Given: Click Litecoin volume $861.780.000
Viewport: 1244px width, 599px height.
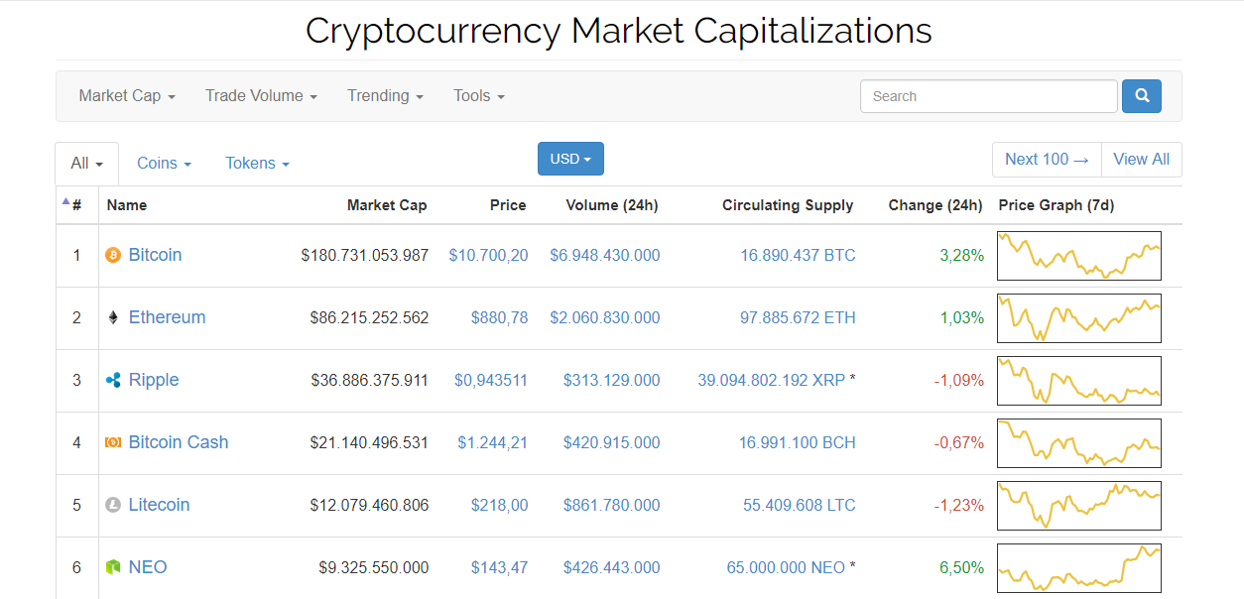Looking at the screenshot, I should coord(612,505).
